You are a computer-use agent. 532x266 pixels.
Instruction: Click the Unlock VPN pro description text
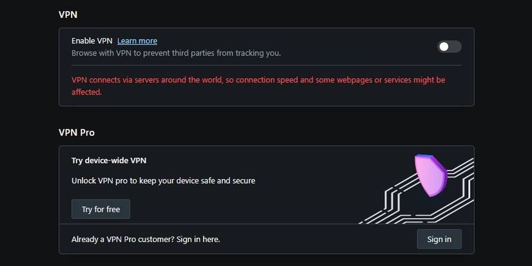click(163, 181)
